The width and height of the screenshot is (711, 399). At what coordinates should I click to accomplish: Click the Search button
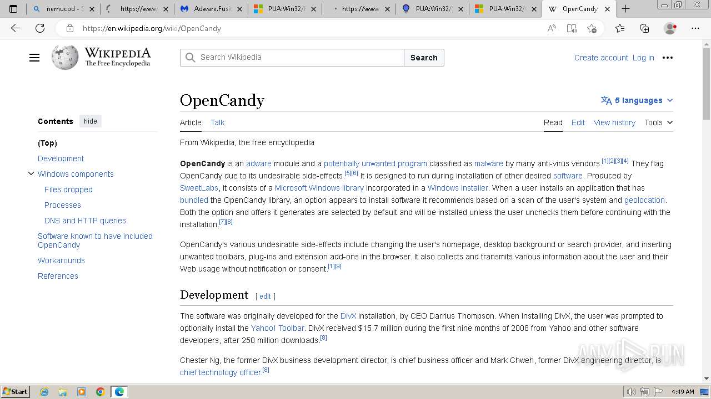tap(424, 58)
